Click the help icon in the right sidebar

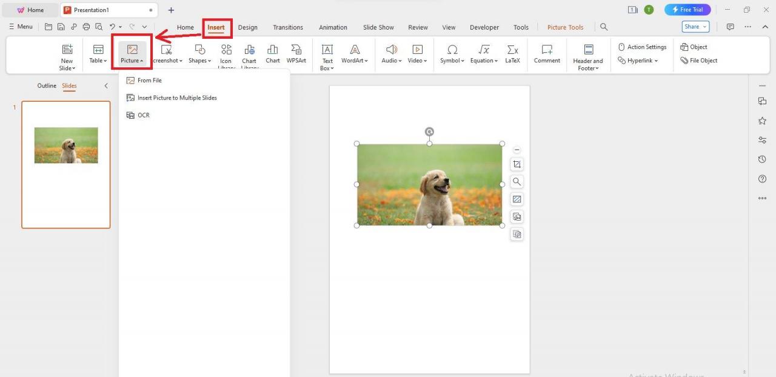click(x=762, y=178)
